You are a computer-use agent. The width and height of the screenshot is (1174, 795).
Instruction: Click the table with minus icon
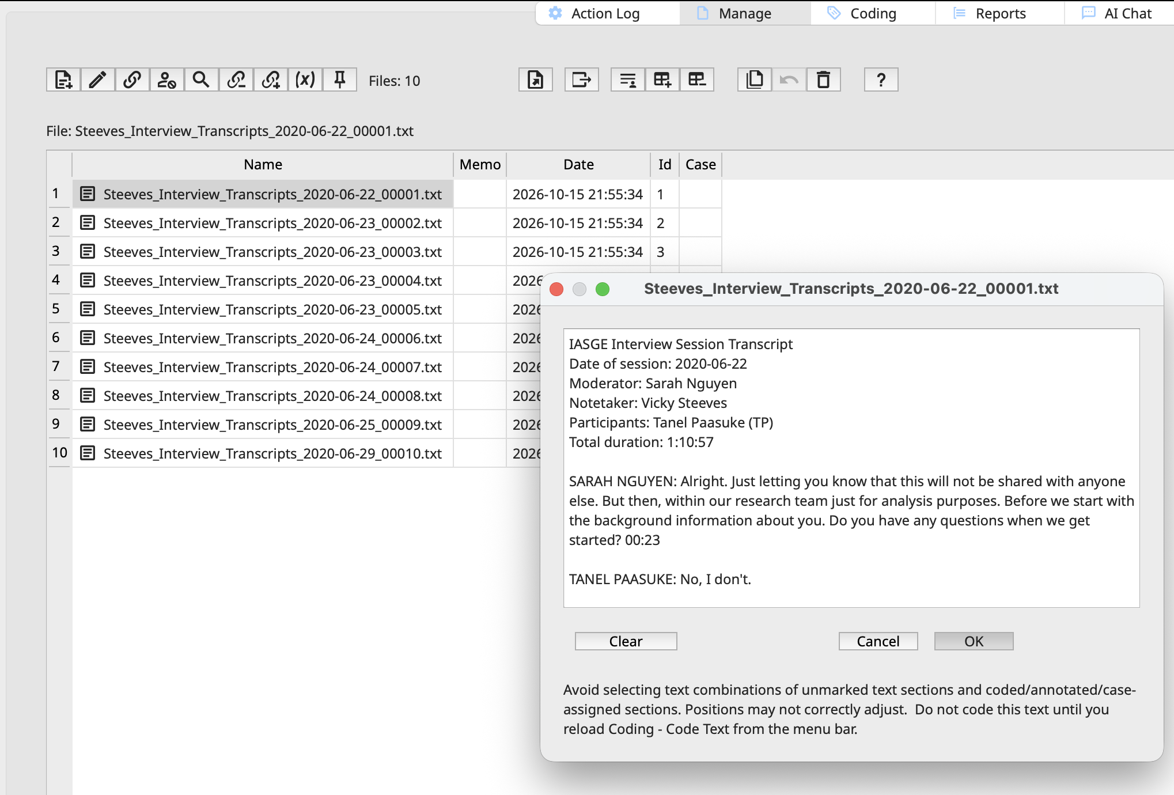tap(697, 79)
